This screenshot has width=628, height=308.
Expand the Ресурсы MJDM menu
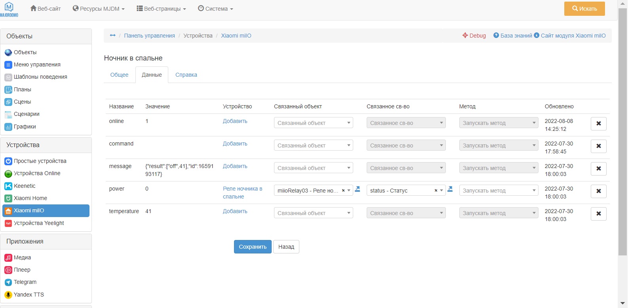click(x=99, y=9)
